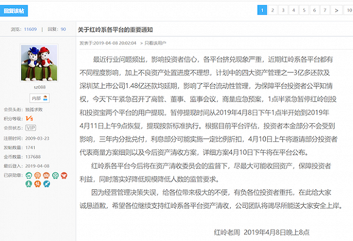Click the next page arrow
This screenshot has width=353, height=241.
point(337,10)
